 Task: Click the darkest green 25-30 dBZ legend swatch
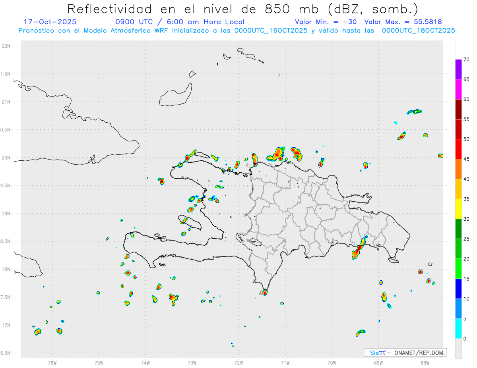point(458,229)
